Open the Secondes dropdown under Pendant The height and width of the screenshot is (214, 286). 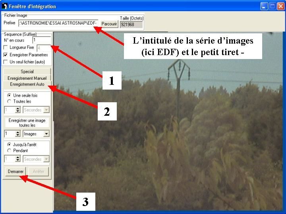coord(46,159)
